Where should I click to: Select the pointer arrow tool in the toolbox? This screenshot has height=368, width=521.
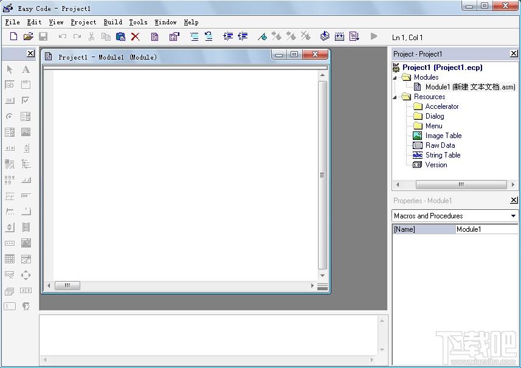tap(10, 69)
